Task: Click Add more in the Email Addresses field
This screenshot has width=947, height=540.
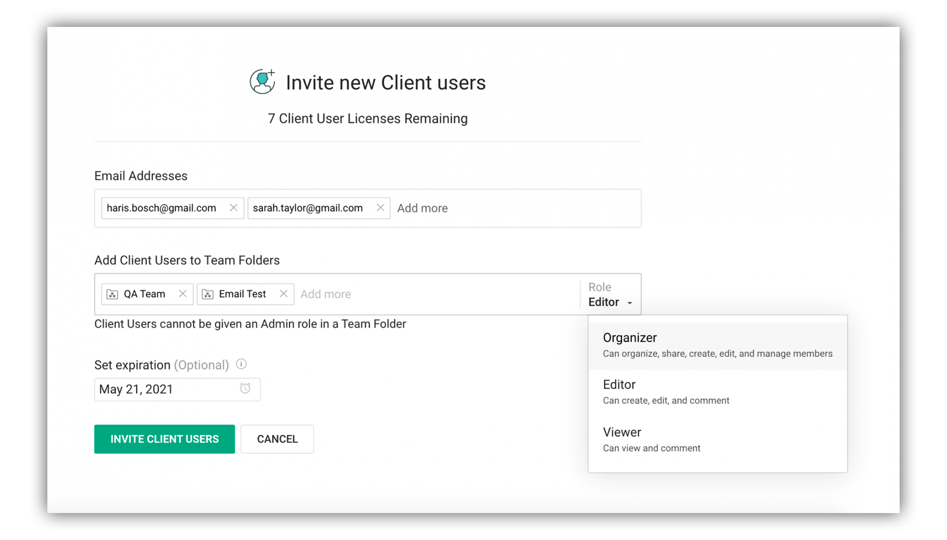Action: coord(422,208)
